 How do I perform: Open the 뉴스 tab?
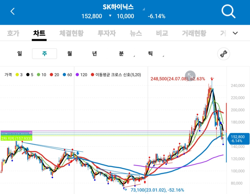136,33
